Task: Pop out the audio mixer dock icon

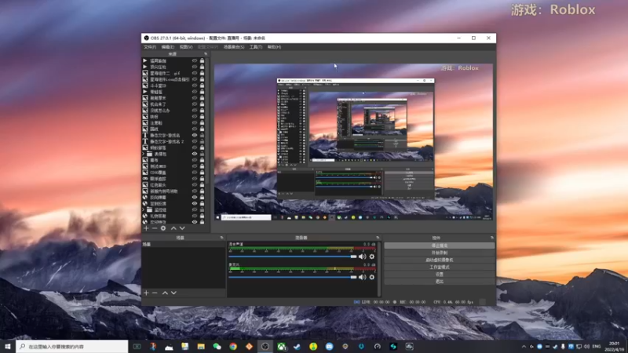Action: click(x=378, y=238)
